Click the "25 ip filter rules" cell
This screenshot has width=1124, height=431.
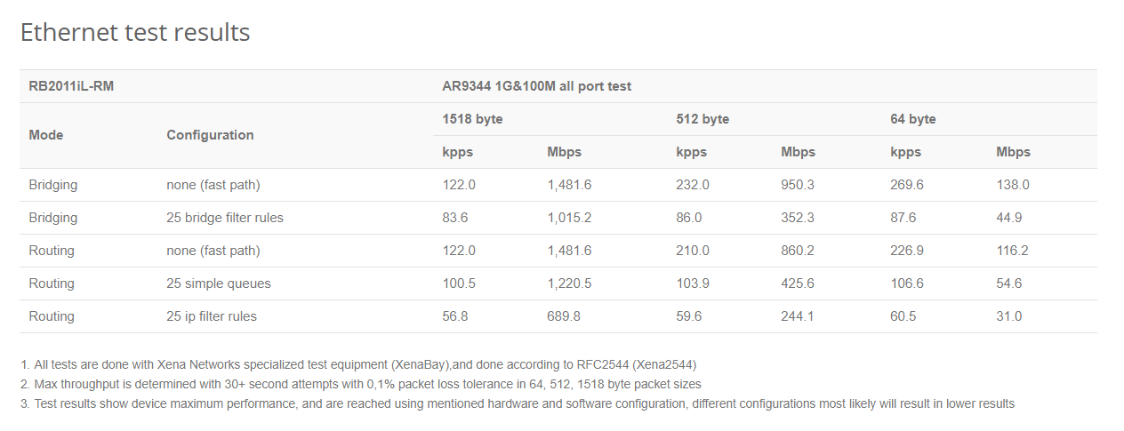(x=212, y=316)
